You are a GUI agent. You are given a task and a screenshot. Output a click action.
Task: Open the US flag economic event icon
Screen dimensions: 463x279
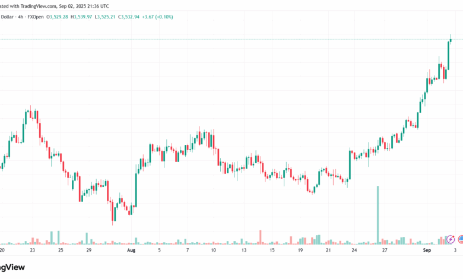click(460, 239)
